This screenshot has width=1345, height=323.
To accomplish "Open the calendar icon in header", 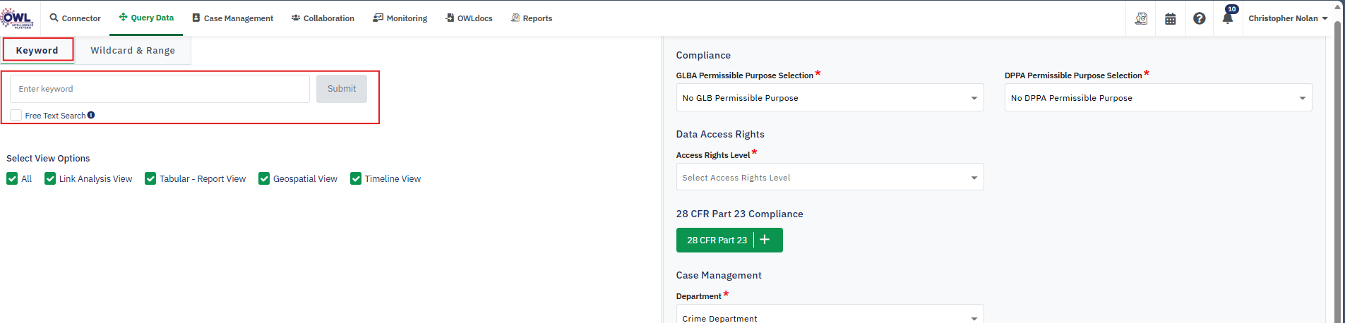I will [x=1171, y=18].
